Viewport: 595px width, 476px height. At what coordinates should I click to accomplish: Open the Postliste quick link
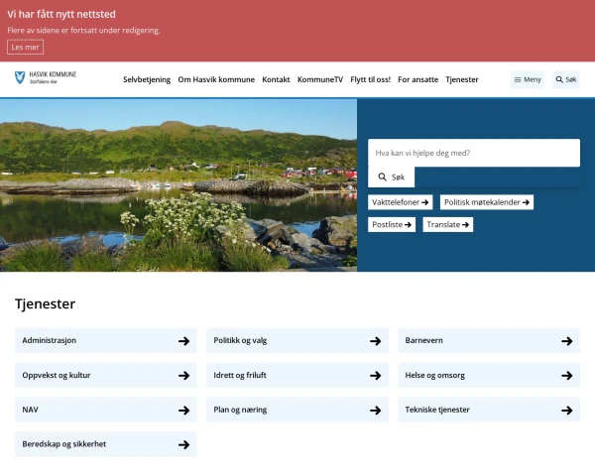pos(393,225)
